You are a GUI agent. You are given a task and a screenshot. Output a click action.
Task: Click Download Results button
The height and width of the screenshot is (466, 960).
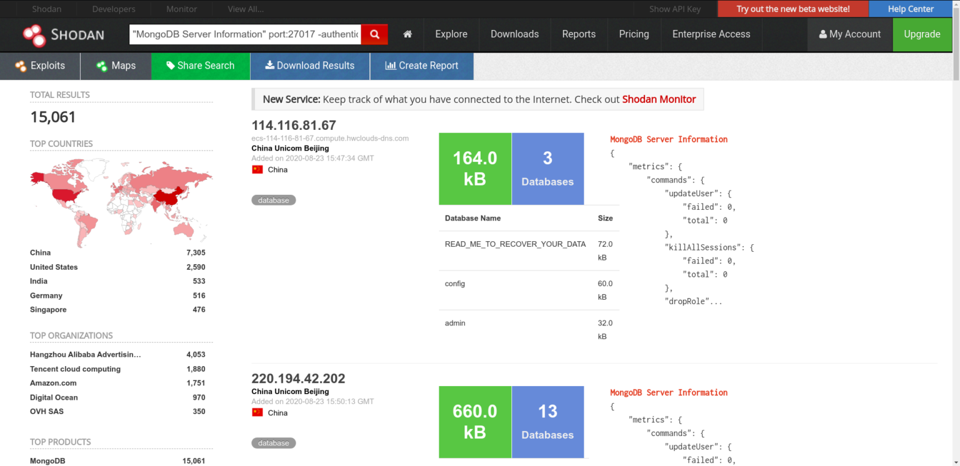point(310,66)
